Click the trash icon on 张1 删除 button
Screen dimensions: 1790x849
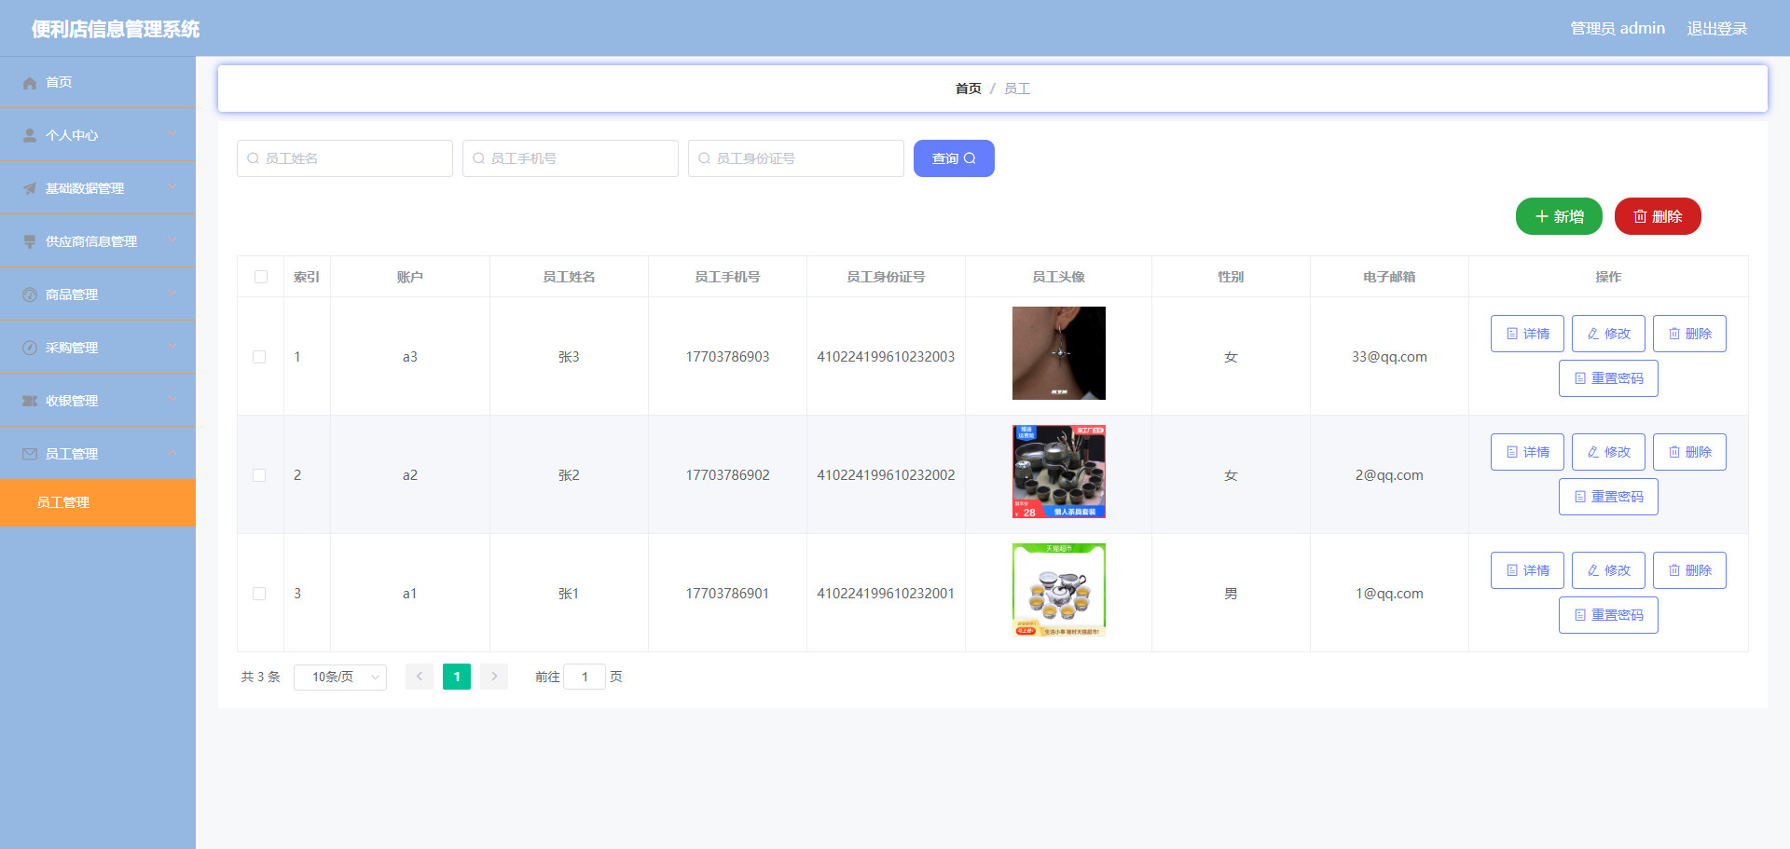tap(1674, 570)
